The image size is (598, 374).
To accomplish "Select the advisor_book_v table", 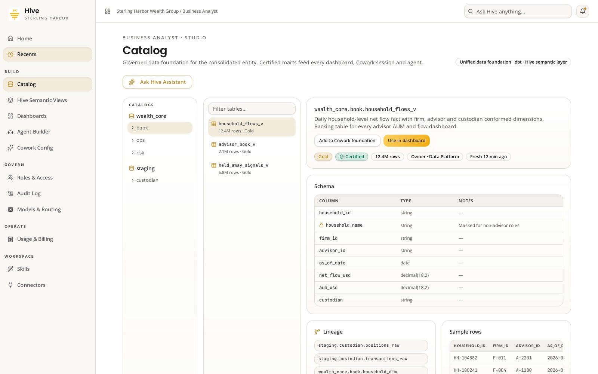I will [x=252, y=148].
